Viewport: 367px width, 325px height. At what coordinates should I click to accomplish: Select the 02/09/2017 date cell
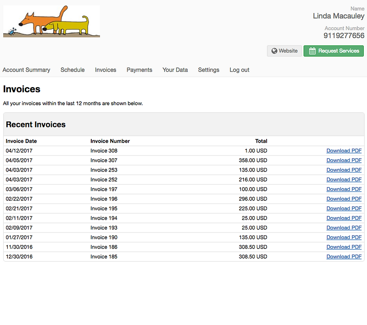click(x=19, y=228)
